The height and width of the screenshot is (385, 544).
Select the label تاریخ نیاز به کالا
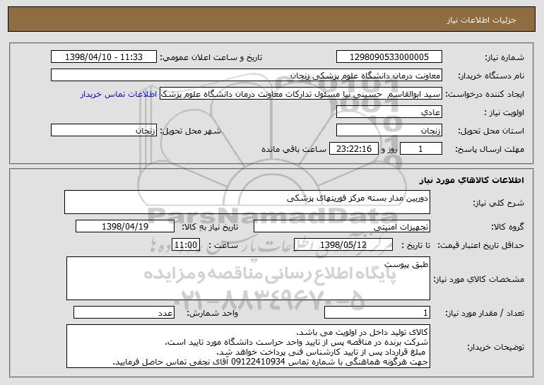(x=210, y=227)
